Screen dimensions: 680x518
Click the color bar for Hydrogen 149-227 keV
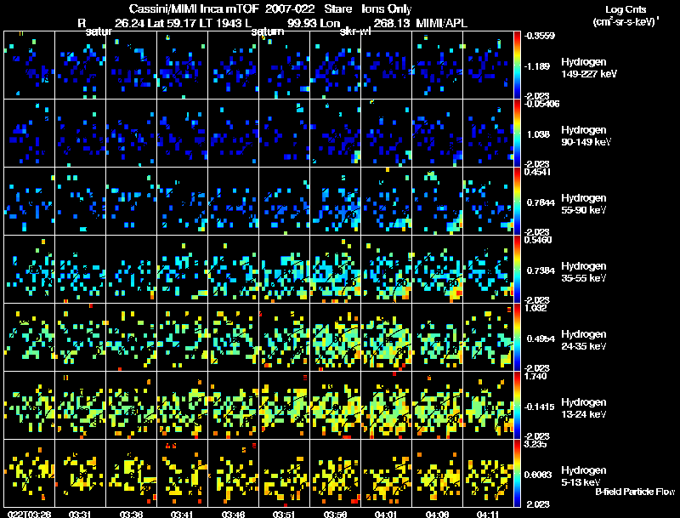tap(518, 65)
